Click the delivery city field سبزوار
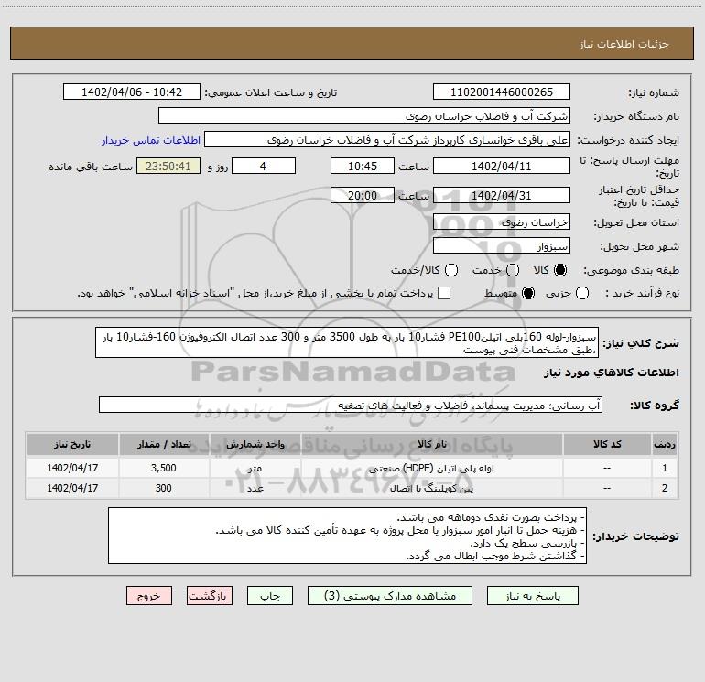The width and height of the screenshot is (705, 682). [502, 246]
